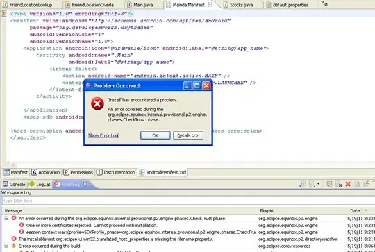This screenshot has width=375, height=252.
Task: Sort log by the Date column header
Action: click(361, 211)
